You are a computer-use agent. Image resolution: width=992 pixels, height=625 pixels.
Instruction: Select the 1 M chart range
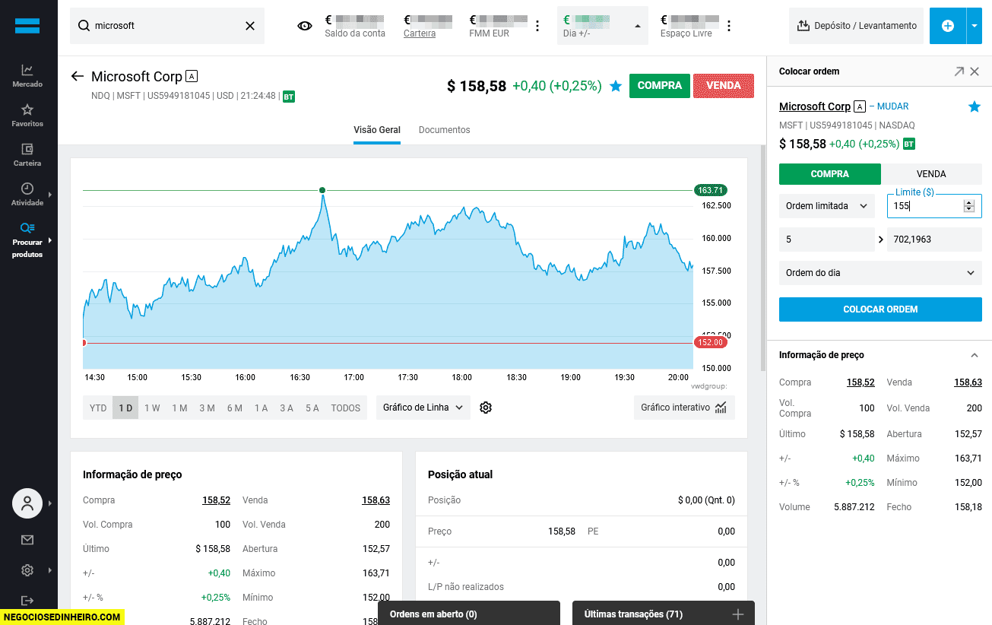click(x=179, y=408)
